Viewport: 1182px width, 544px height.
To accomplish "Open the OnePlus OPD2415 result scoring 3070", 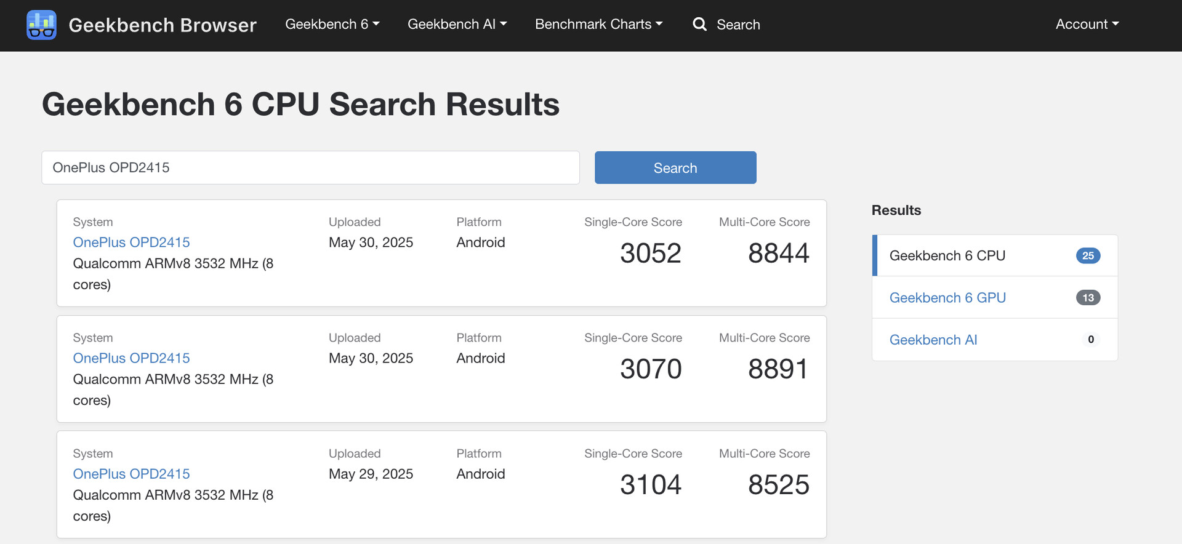I will (131, 358).
